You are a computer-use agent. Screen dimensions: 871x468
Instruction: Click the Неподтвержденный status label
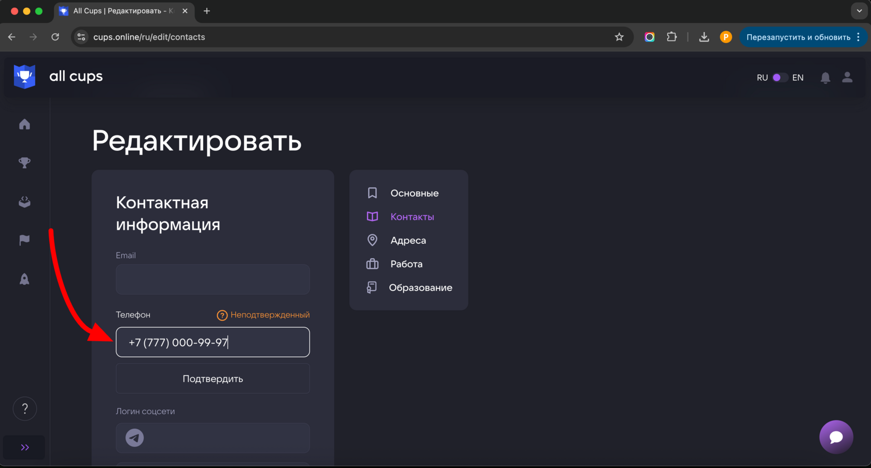click(270, 315)
